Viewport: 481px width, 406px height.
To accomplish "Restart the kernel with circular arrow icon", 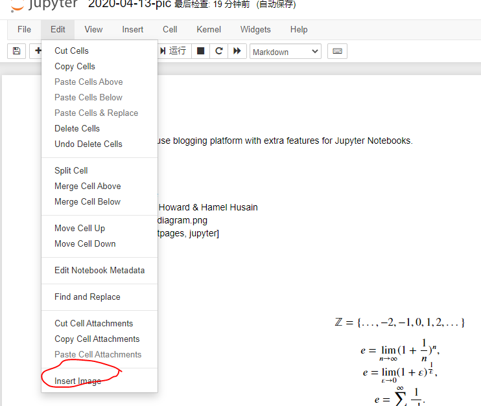I will click(x=219, y=51).
